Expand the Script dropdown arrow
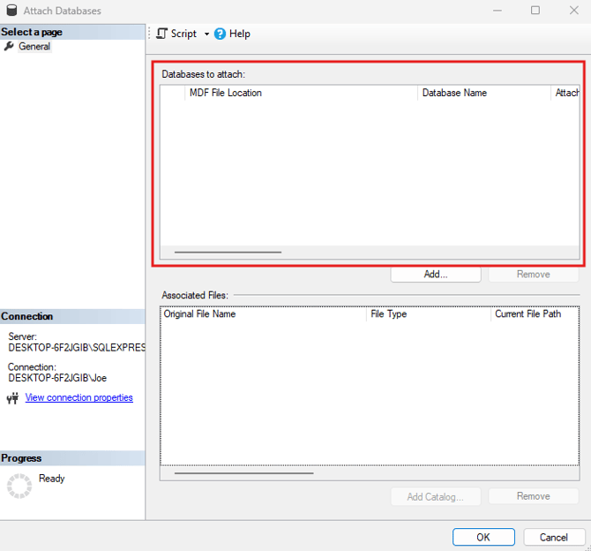The width and height of the screenshot is (591, 551). pos(206,34)
